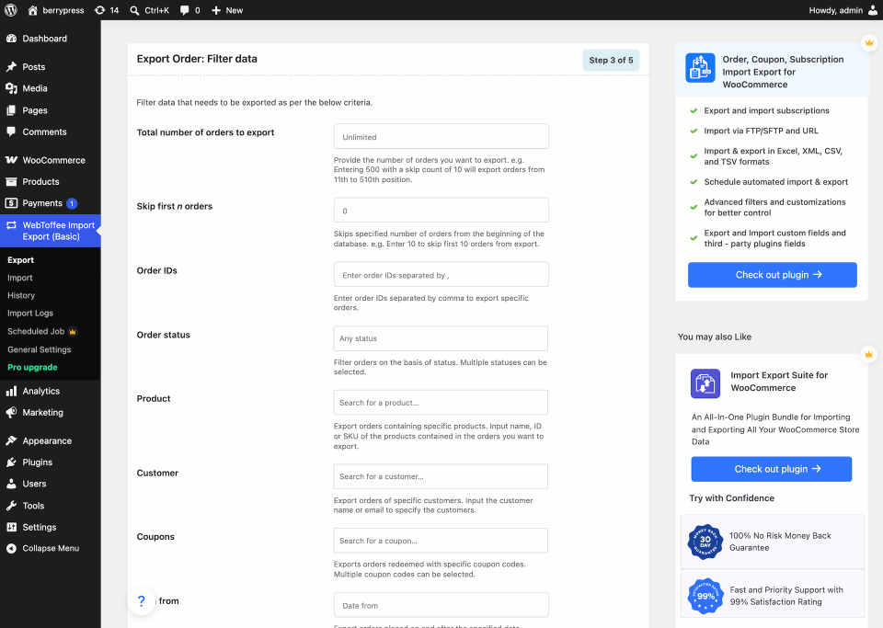Open Marketing megaphone icon
Screen dimensions: 883x628
[11, 413]
